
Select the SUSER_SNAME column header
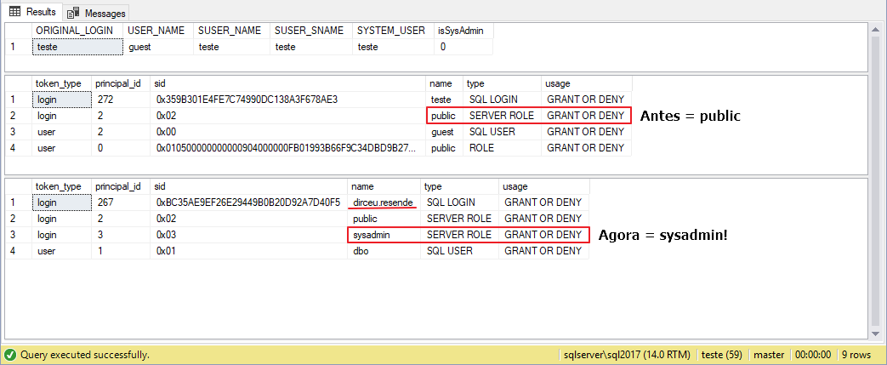[310, 31]
